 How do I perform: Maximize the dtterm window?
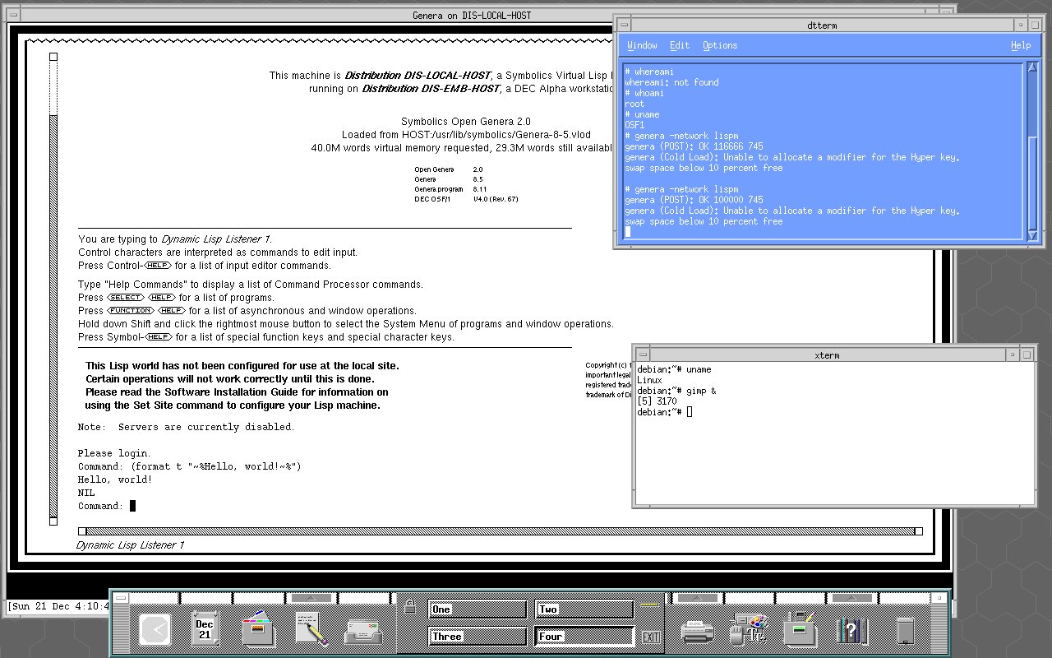(x=1036, y=25)
